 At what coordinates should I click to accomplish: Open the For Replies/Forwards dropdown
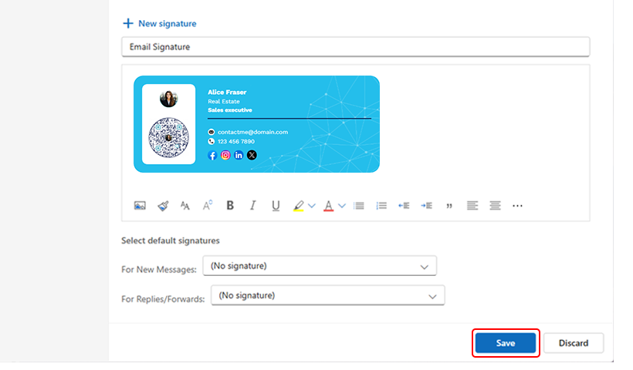pos(328,295)
